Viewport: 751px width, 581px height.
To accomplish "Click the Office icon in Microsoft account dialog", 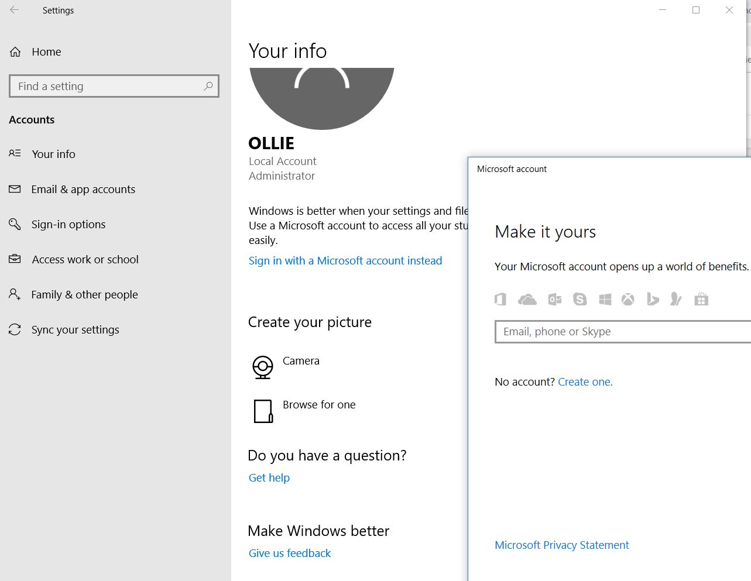I will tap(500, 300).
